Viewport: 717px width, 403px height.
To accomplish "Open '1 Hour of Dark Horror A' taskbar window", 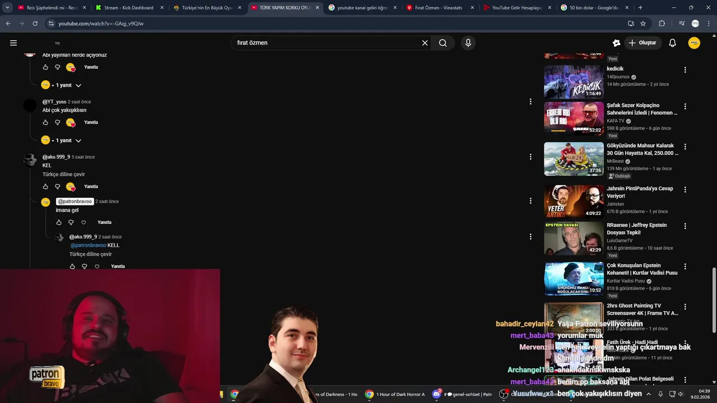I will (x=395, y=394).
